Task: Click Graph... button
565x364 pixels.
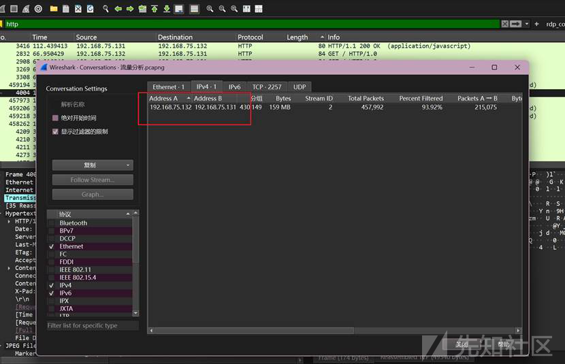Action: (93, 195)
